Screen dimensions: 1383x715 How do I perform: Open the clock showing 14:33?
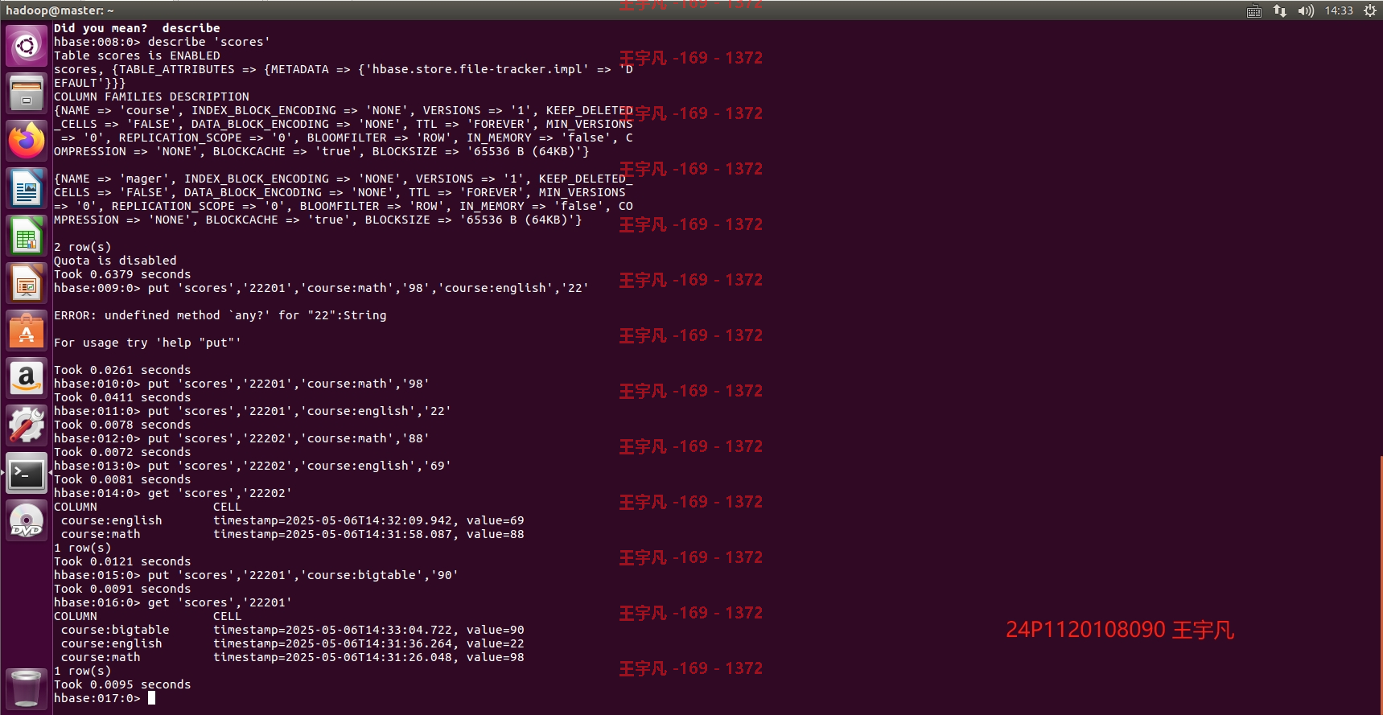(x=1339, y=10)
